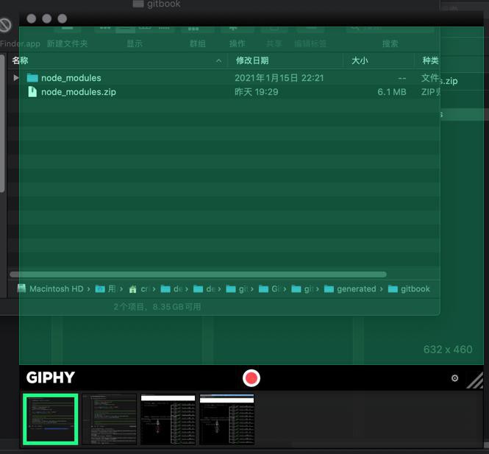Grab the GIPHY window resize handle

[x=474, y=380]
